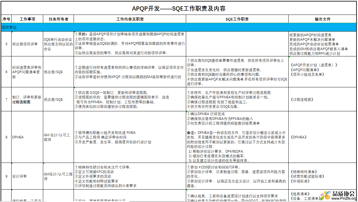Select content cell starting "①定期进行对所有进度表"
This screenshot has width=358, height=202.
(x=130, y=72)
